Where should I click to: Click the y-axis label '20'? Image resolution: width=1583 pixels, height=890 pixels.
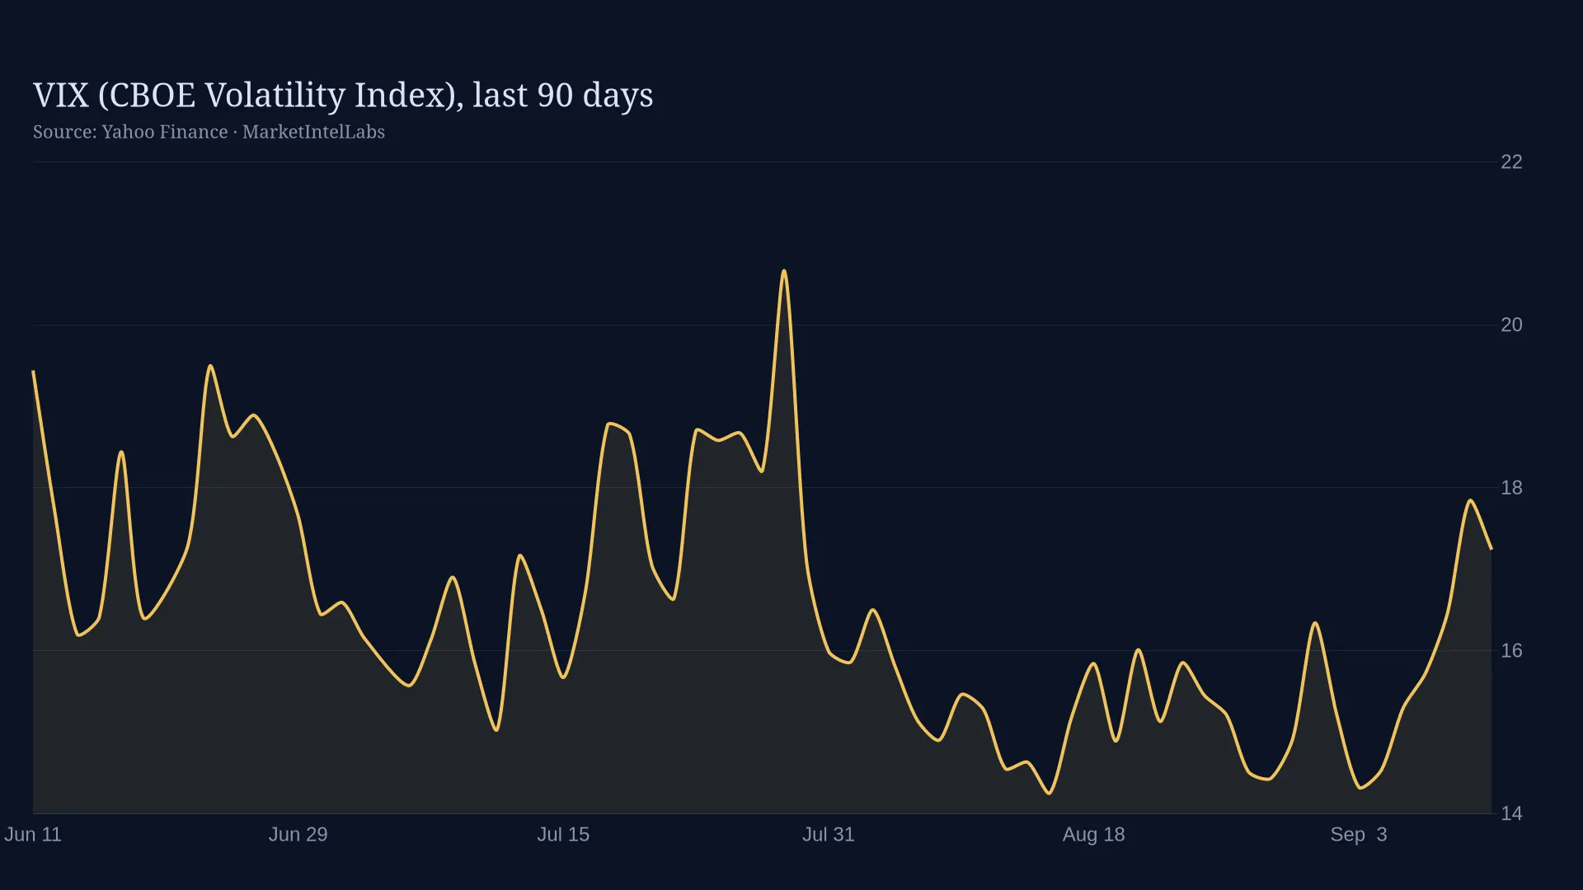tap(1511, 325)
